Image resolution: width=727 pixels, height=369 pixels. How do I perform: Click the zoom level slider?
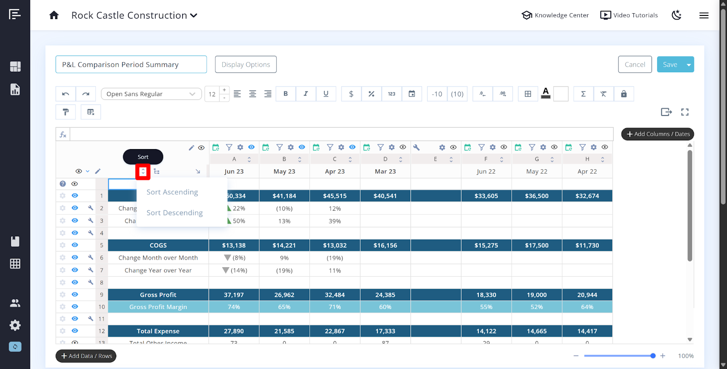point(618,356)
